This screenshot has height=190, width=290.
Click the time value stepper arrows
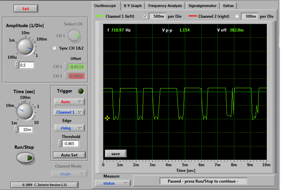pyautogui.click(x=16, y=129)
